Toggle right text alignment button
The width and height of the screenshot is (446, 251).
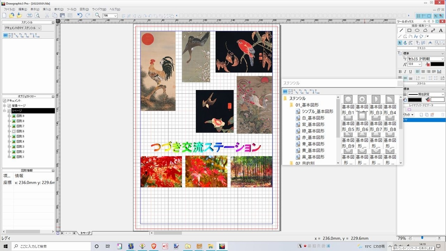pyautogui.click(x=428, y=71)
